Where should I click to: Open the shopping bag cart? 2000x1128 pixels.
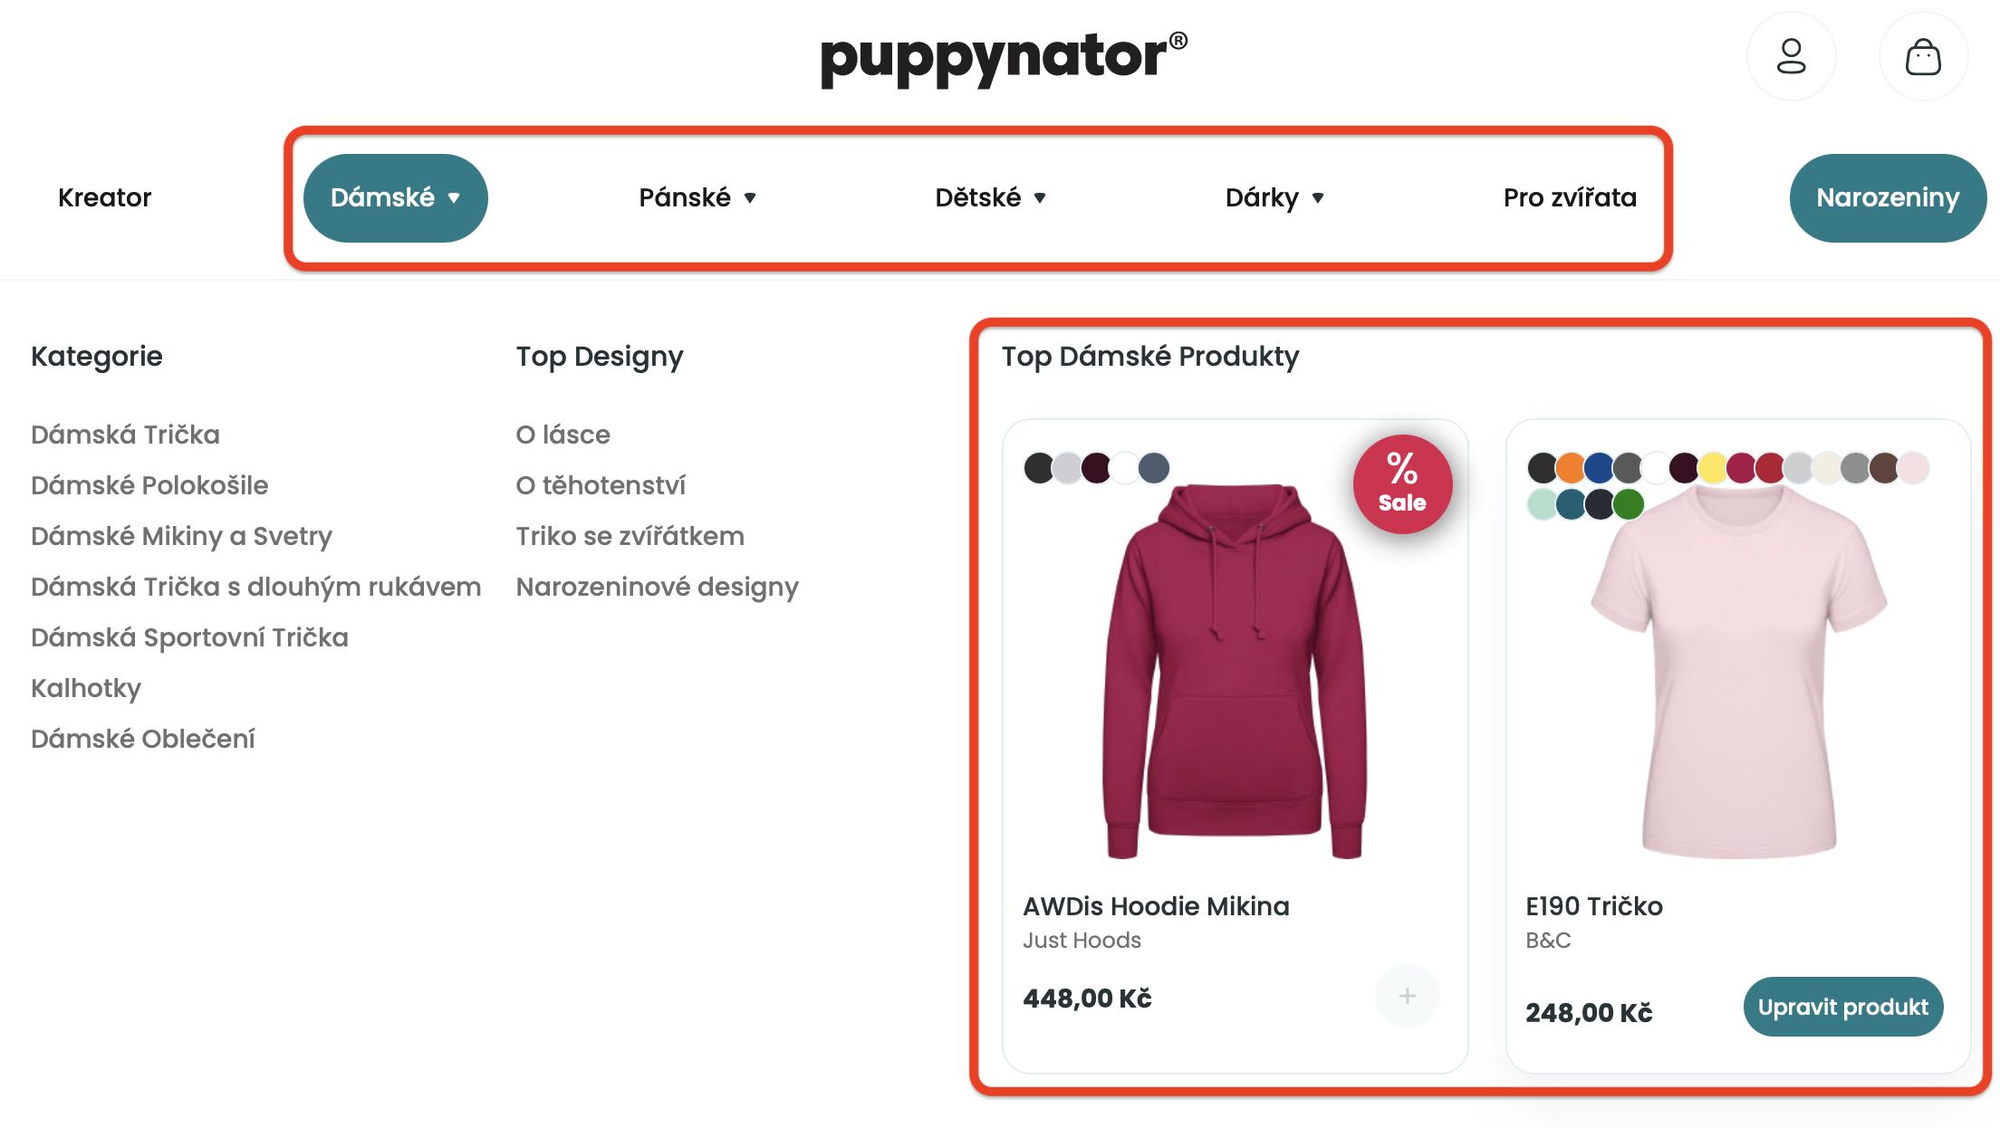[x=1922, y=57]
